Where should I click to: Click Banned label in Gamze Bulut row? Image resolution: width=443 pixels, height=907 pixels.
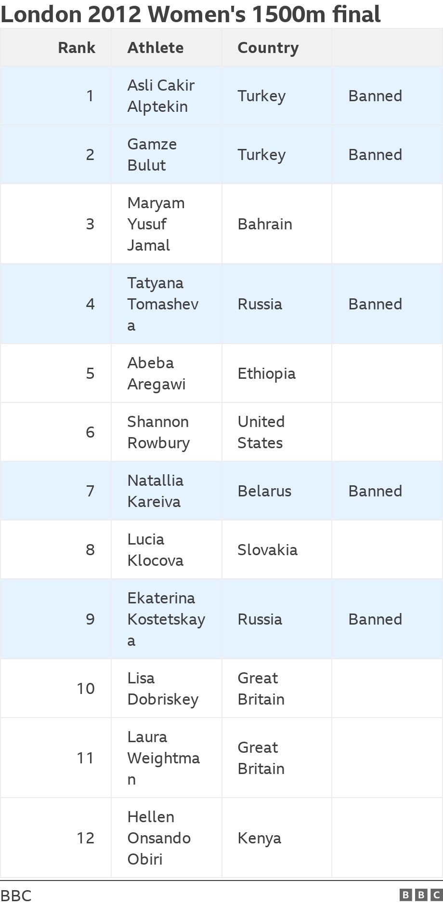(375, 155)
